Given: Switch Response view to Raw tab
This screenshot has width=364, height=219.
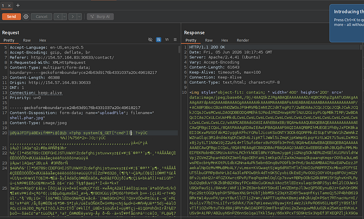Looking at the screenshot, I should pyautogui.click(x=209, y=40).
